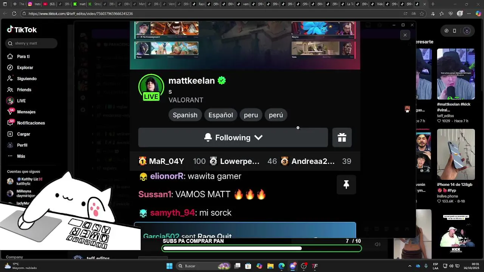This screenshot has height=272, width=484.
Task: Open the Más menu
Action: tap(21, 156)
